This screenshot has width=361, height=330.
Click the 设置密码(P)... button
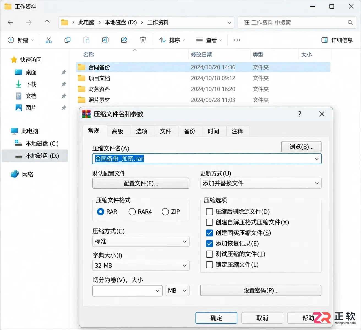pos(261,291)
